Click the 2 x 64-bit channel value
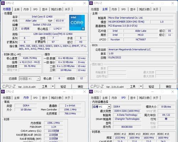This screenshot has width=178, height=142. click(70, 105)
